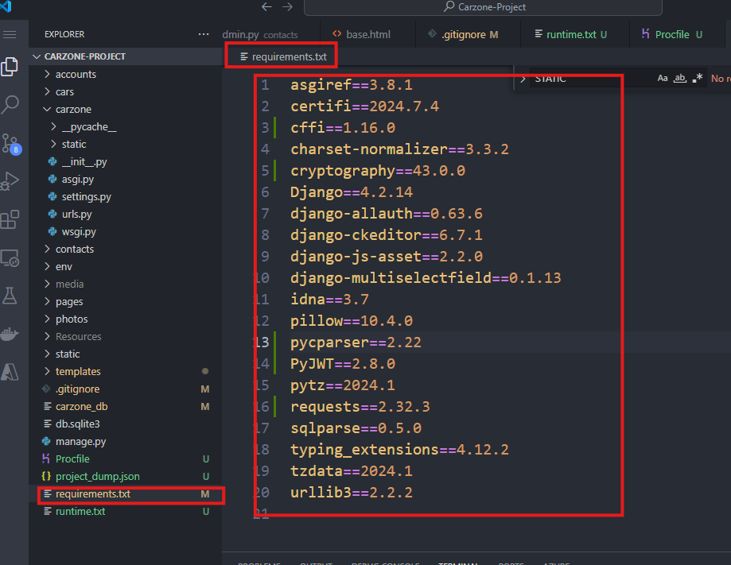Toggle Use Regular Expression in find widget
This screenshot has width=731, height=565.
coord(698,78)
